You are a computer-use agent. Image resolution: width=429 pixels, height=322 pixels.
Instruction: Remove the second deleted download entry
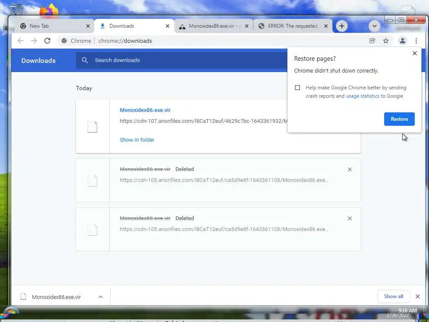350,169
